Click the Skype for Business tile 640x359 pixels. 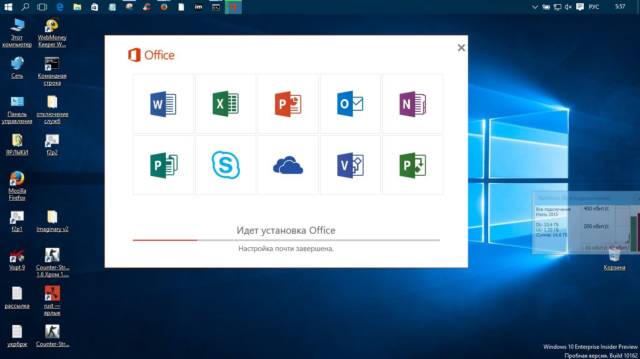click(225, 165)
